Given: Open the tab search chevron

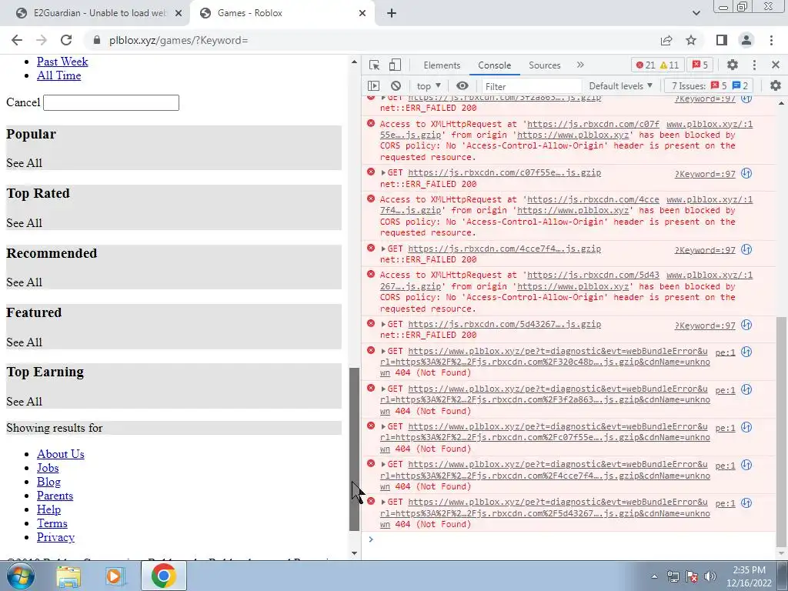Looking at the screenshot, I should (x=696, y=13).
